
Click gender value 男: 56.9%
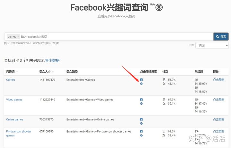coord(169,80)
